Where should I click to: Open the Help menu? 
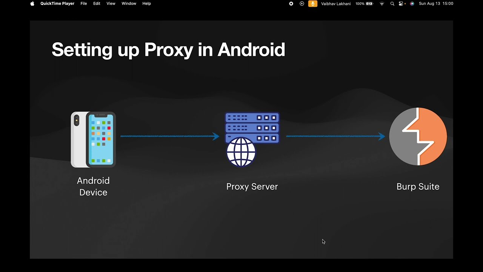[x=146, y=3]
